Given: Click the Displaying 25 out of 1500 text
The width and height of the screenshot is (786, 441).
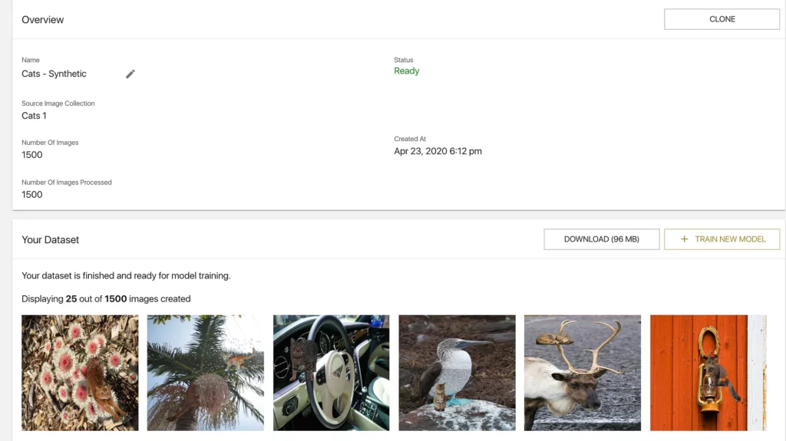Looking at the screenshot, I should (x=106, y=298).
